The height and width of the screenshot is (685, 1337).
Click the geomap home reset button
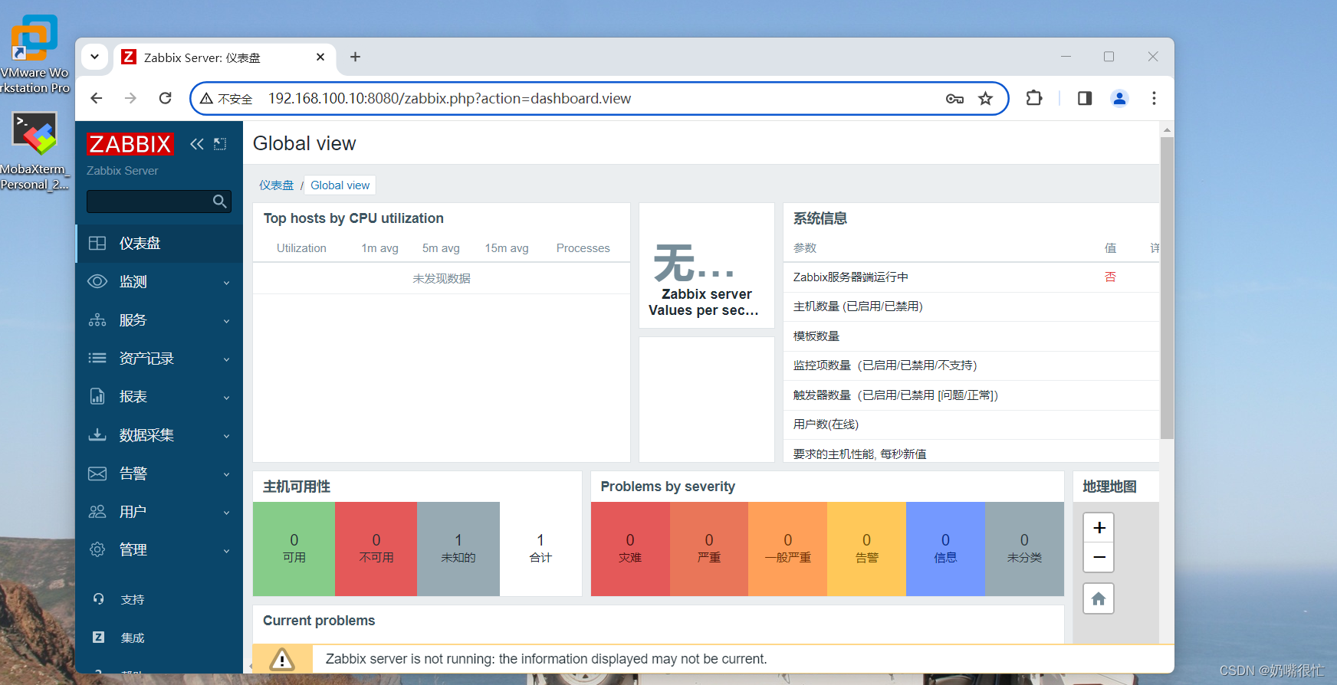pyautogui.click(x=1099, y=598)
